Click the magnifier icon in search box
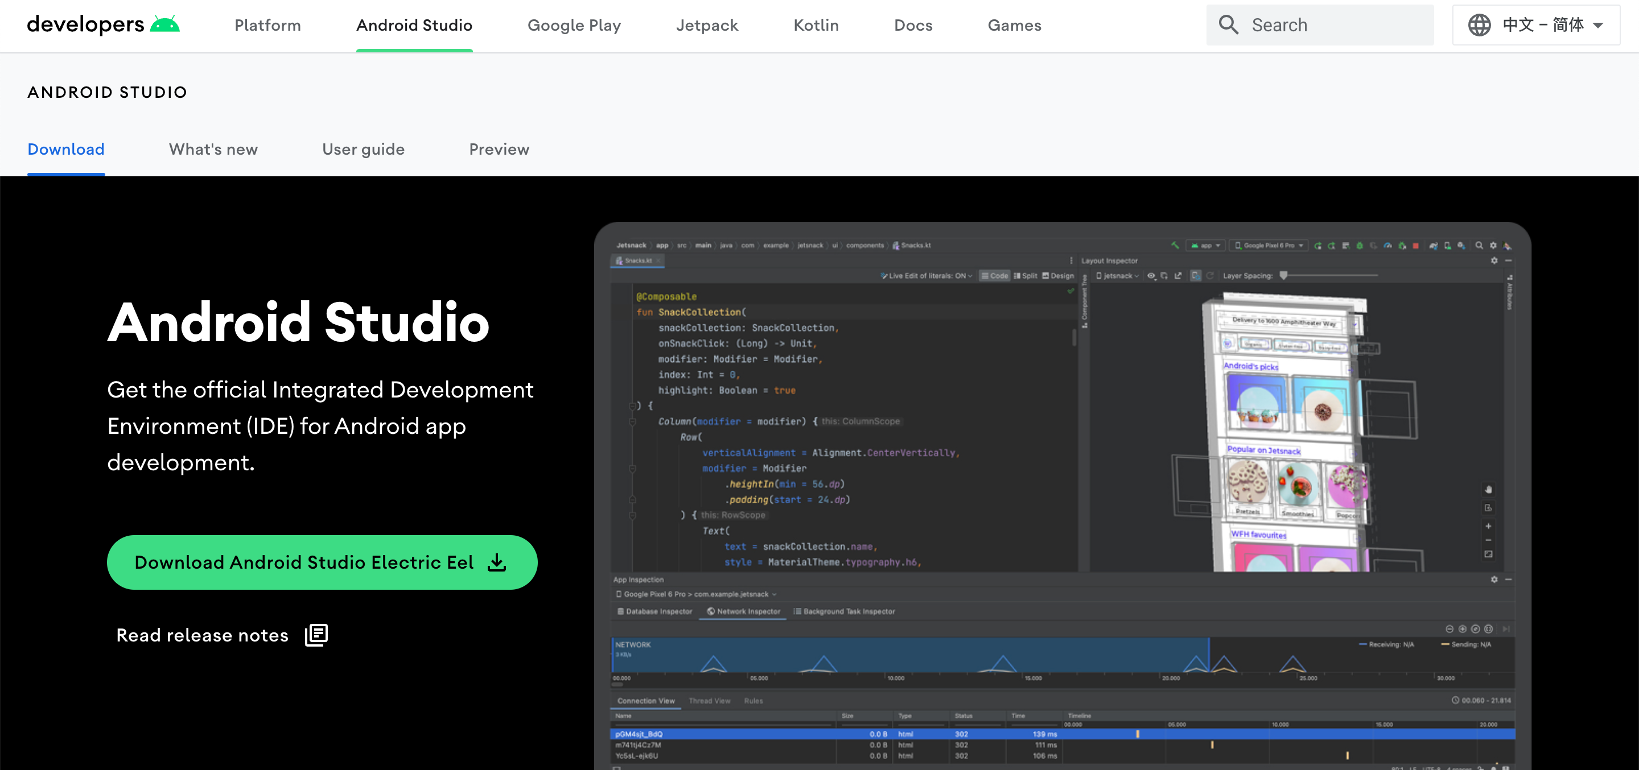 pos(1228,25)
